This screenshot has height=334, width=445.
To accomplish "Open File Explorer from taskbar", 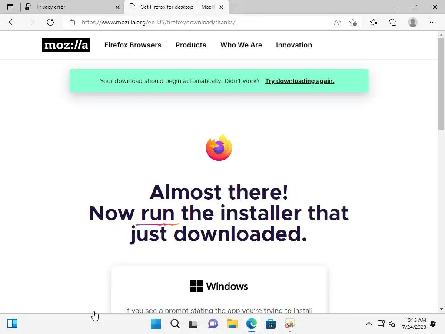I will pyautogui.click(x=232, y=324).
